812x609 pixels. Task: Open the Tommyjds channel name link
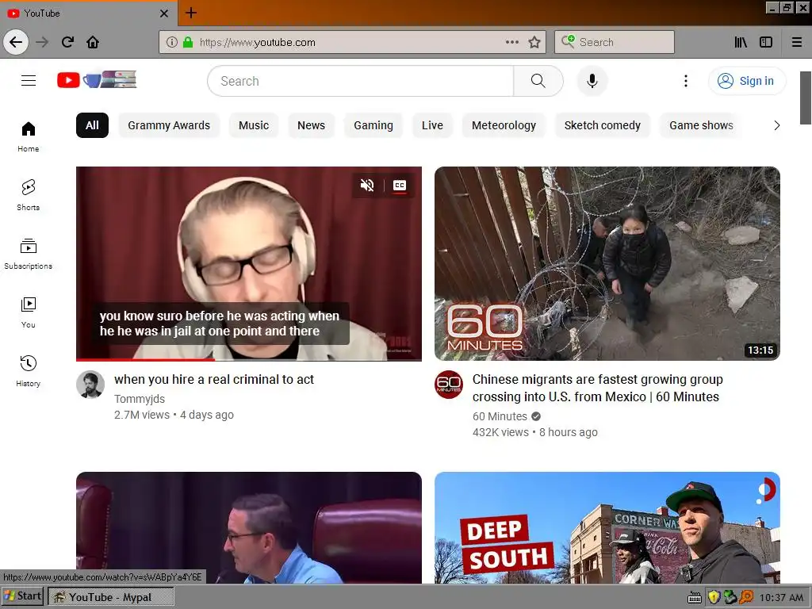[x=140, y=399]
